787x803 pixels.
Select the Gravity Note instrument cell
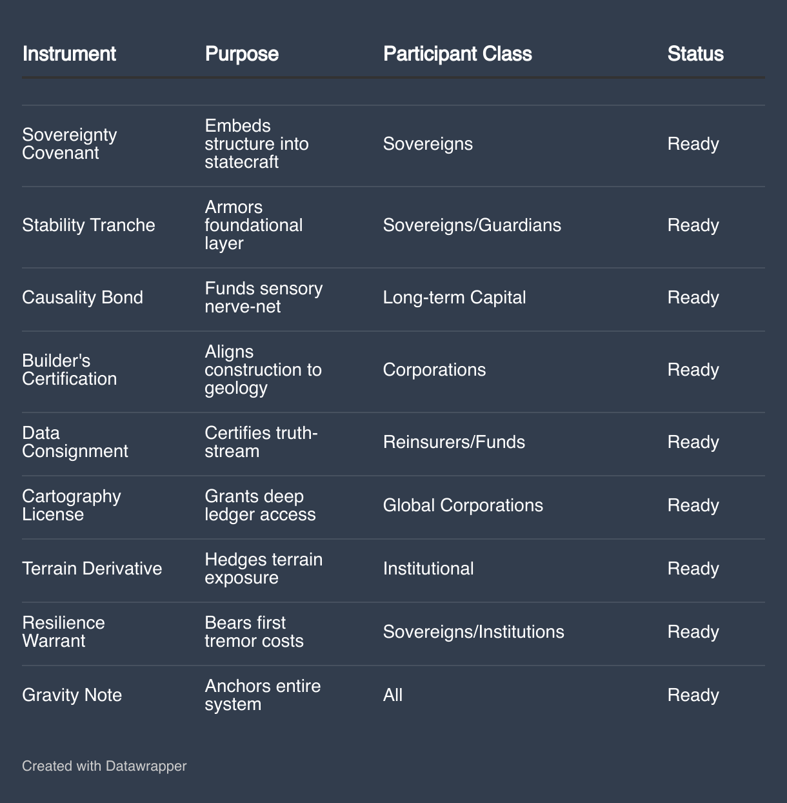click(x=72, y=695)
